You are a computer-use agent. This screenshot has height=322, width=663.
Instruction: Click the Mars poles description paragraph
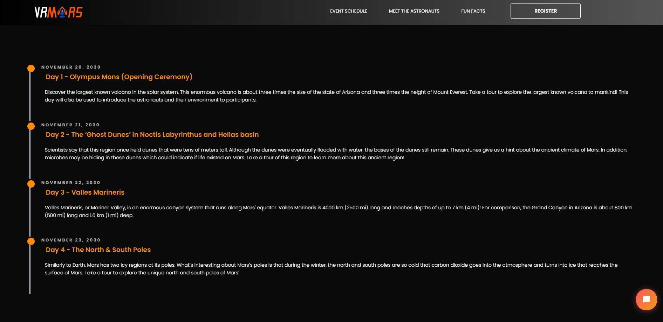coord(331,269)
